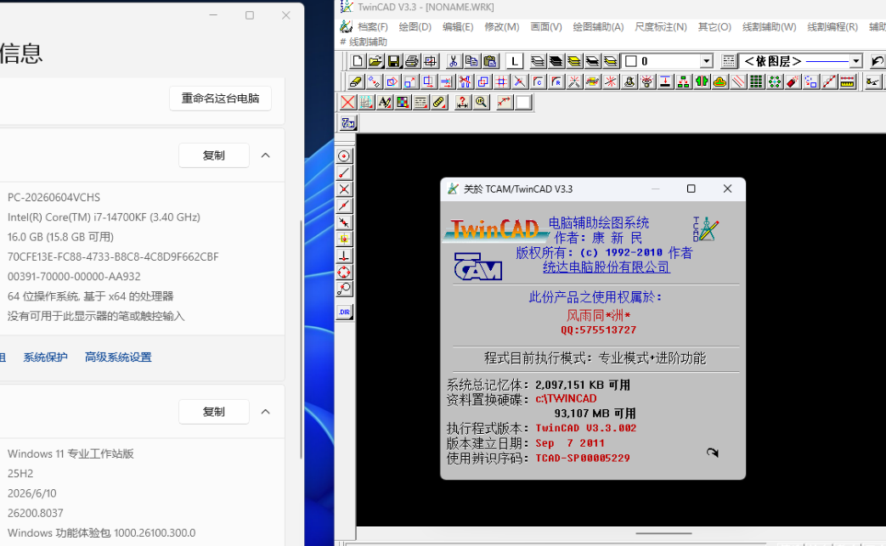The height and width of the screenshot is (546, 886).
Task: Open the 修改(M) menu
Action: (502, 26)
